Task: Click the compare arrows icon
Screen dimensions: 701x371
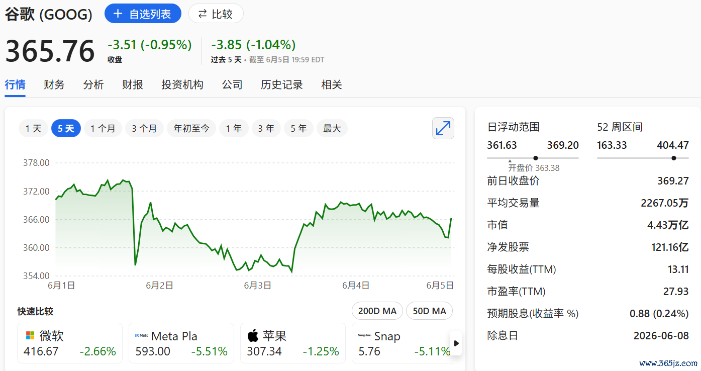Action: [x=203, y=14]
